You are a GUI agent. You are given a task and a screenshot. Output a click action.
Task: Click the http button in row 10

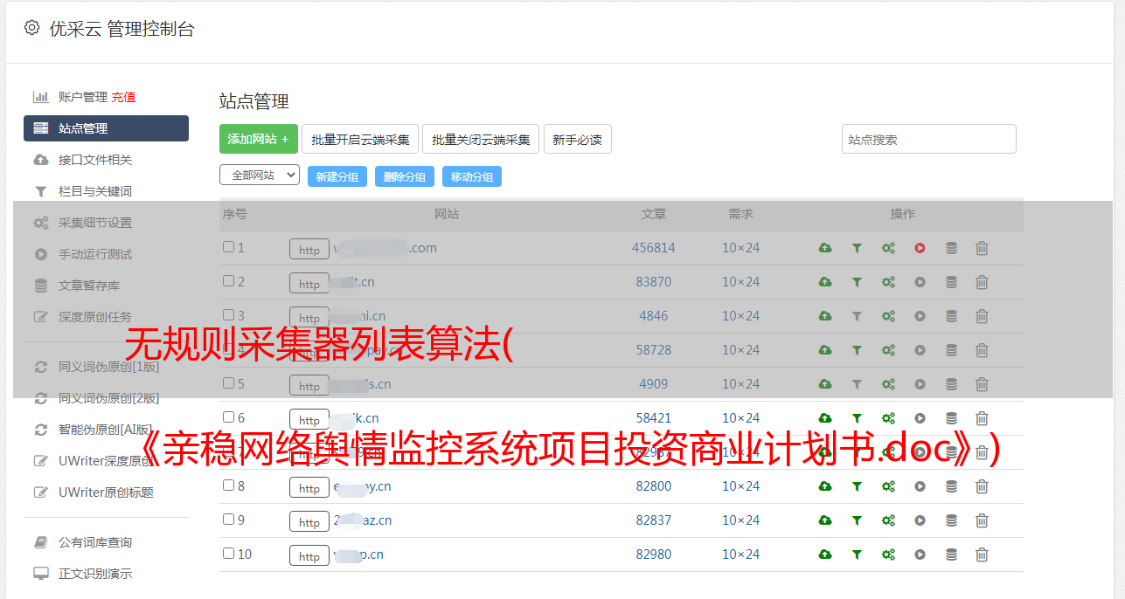309,555
